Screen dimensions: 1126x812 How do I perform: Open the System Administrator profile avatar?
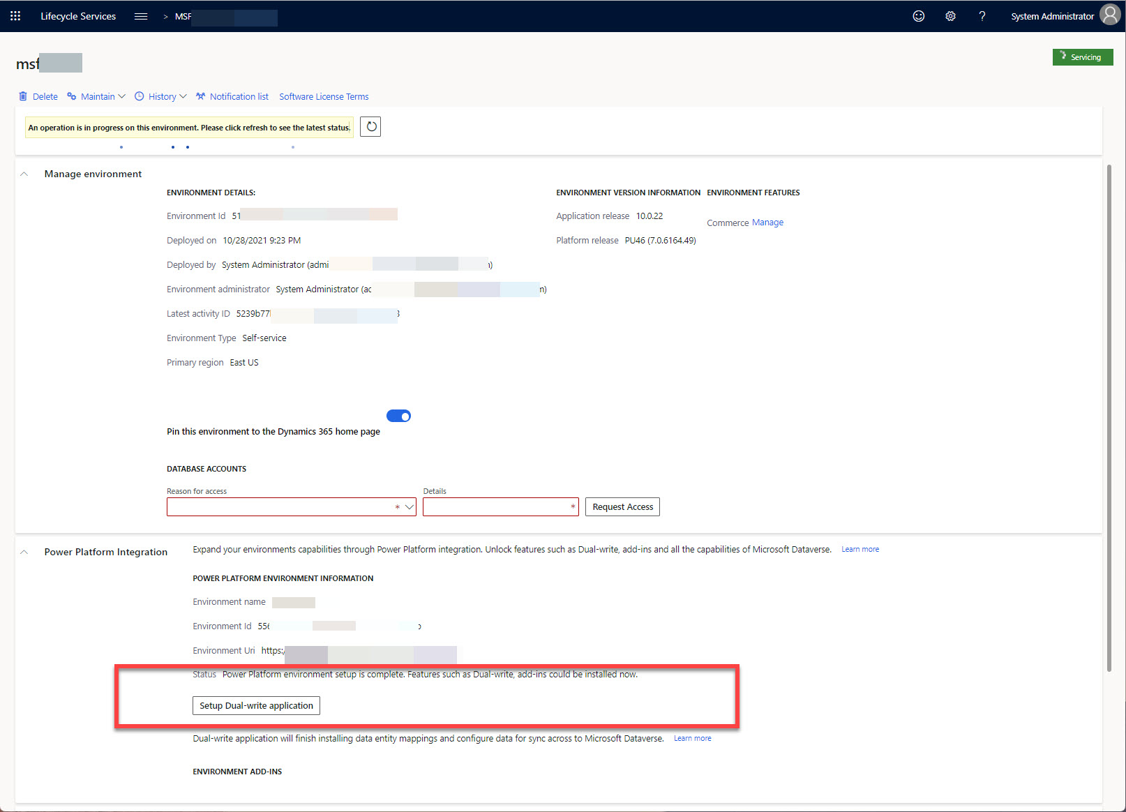(x=1109, y=14)
